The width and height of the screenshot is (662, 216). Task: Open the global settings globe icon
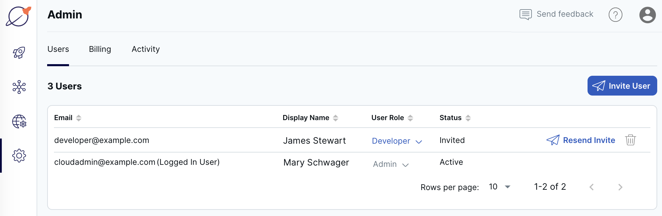point(19,121)
